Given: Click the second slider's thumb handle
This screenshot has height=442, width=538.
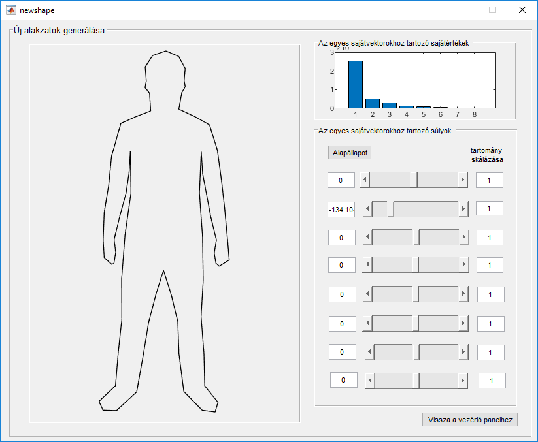Looking at the screenshot, I should pyautogui.click(x=390, y=209).
